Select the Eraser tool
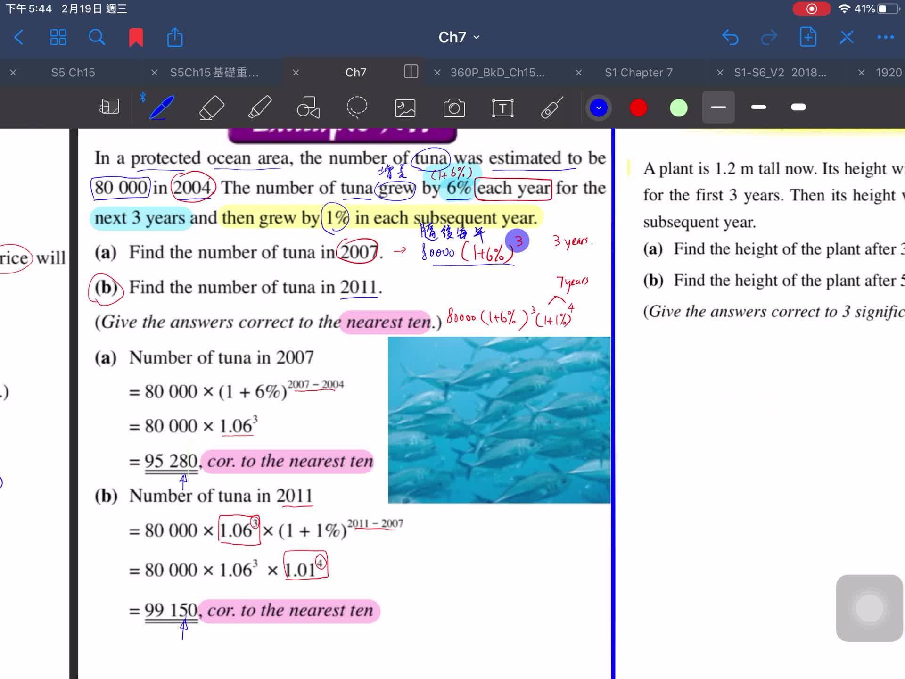Viewport: 905px width, 679px height. [212, 108]
